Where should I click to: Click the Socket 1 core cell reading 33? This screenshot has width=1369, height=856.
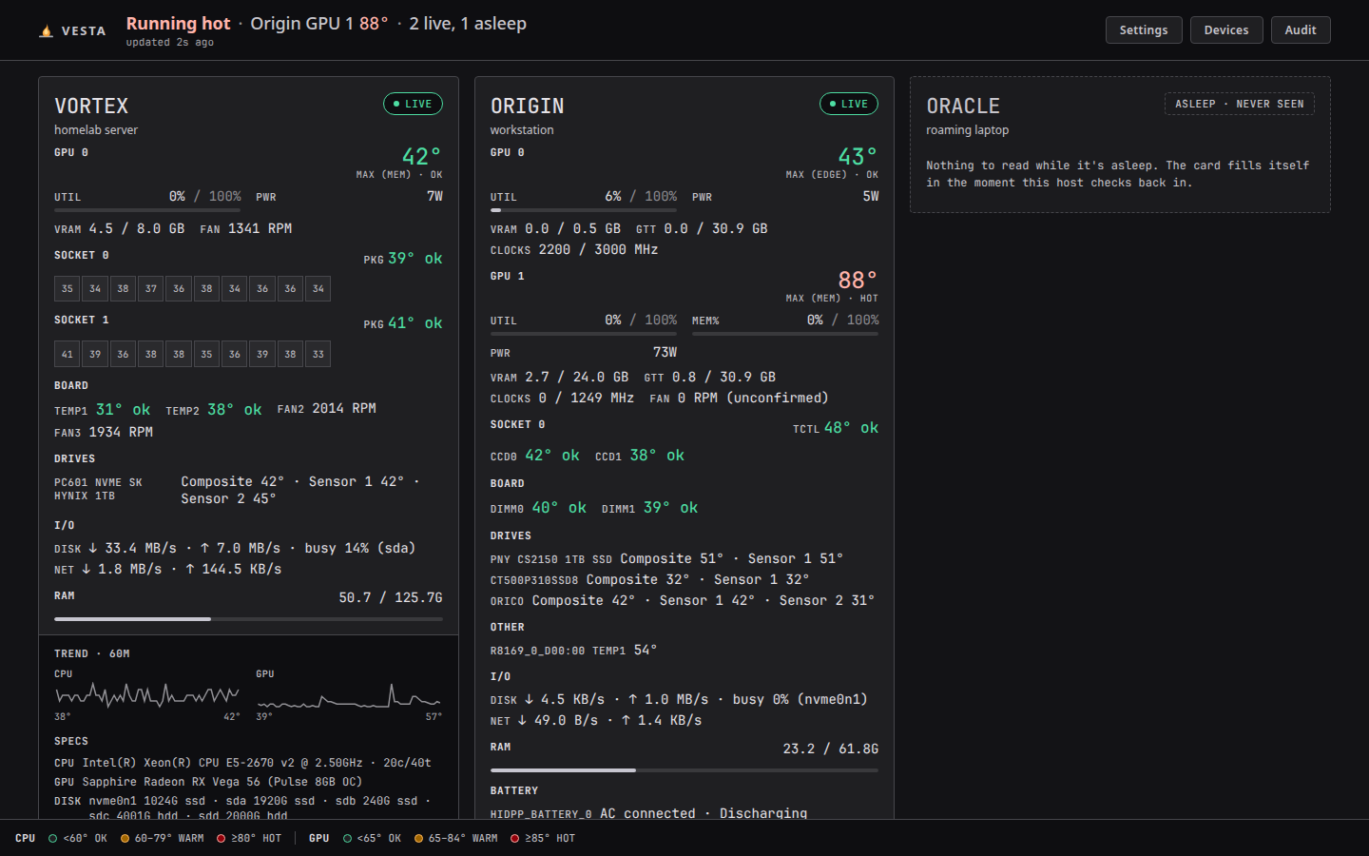[x=318, y=354]
